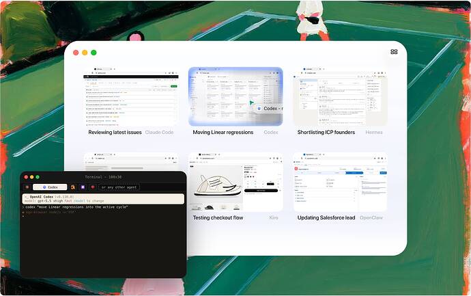Close the main browser grid window
The height and width of the screenshot is (296, 471).
pos(76,53)
